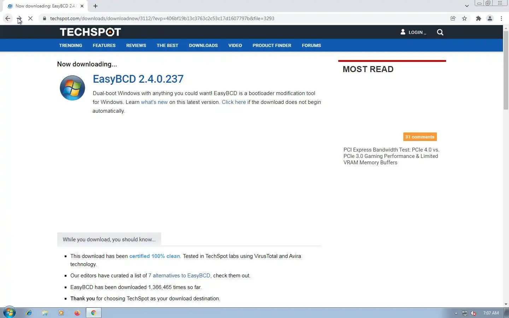Follow the "what's new" link
509x318 pixels.
(154, 102)
